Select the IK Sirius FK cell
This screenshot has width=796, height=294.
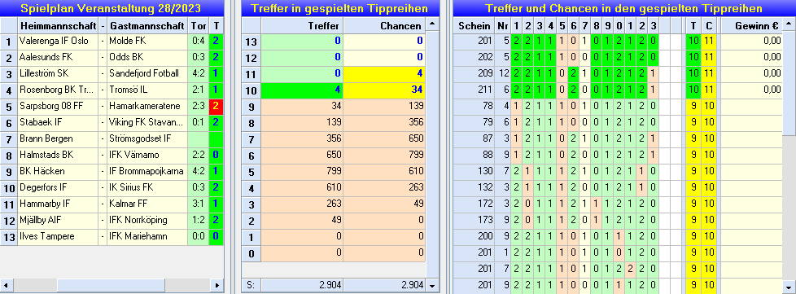pos(147,188)
